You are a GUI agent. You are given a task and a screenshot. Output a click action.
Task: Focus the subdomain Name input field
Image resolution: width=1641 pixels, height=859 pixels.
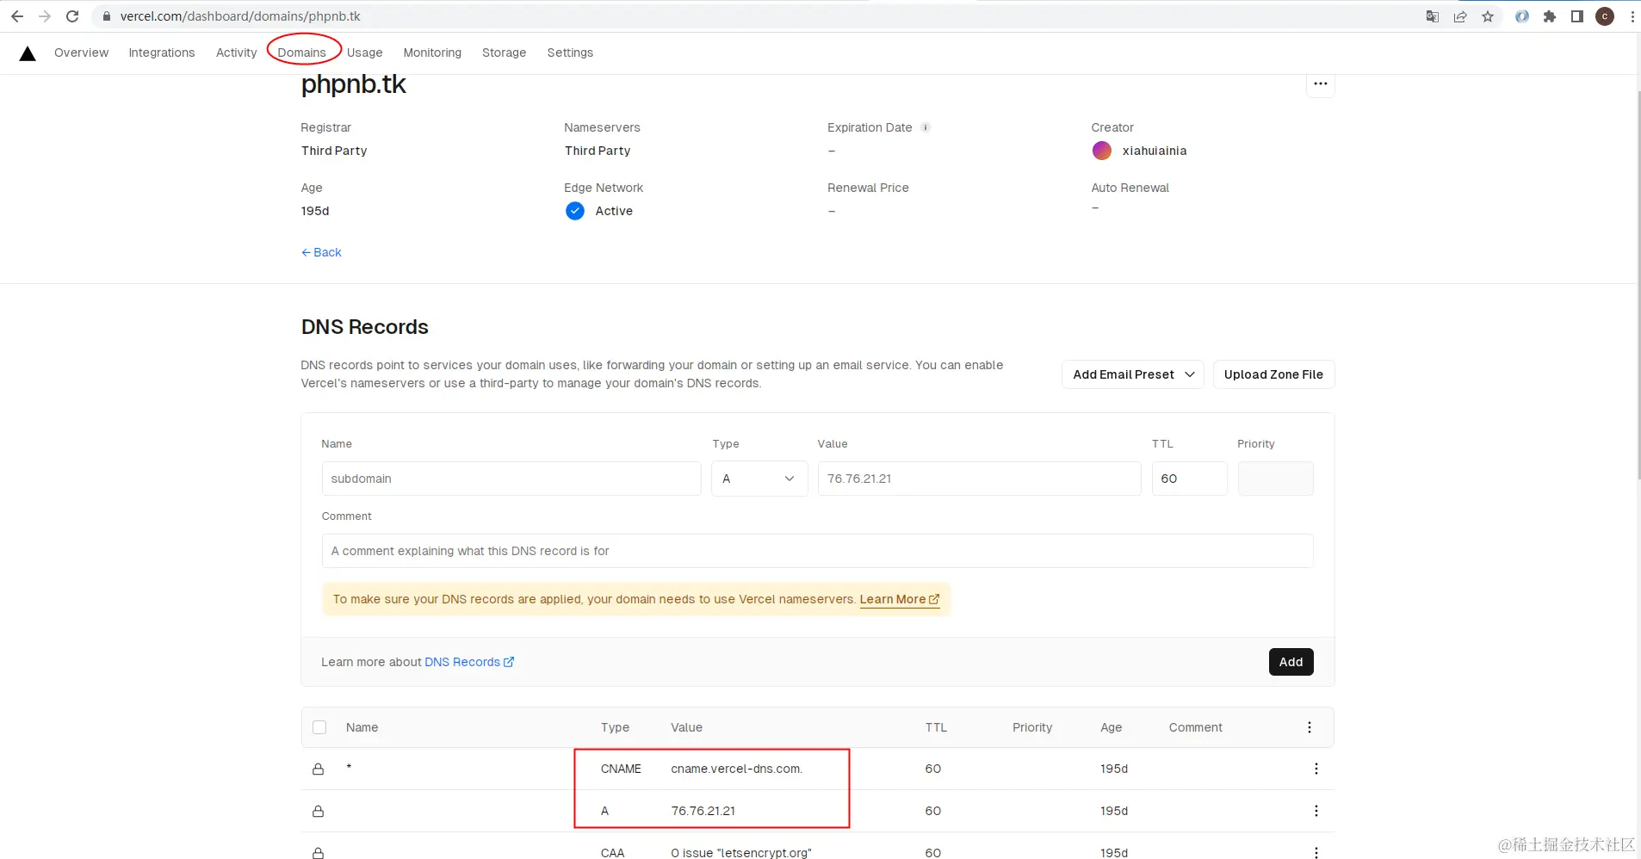point(511,479)
